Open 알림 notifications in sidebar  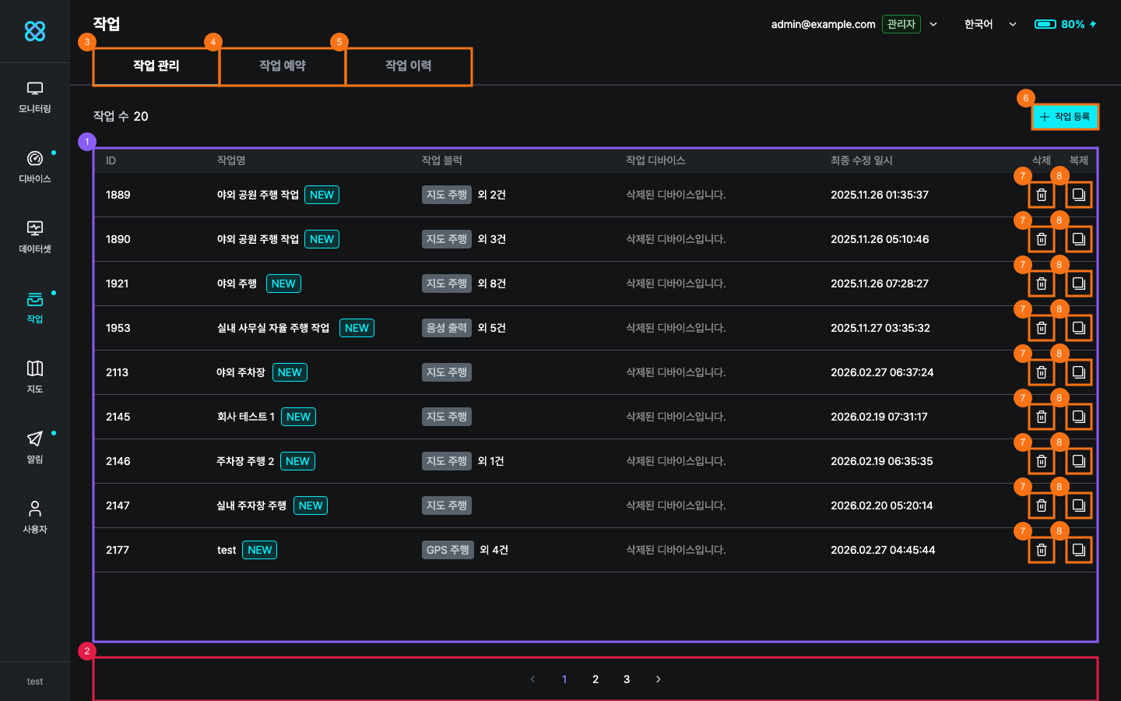34,447
